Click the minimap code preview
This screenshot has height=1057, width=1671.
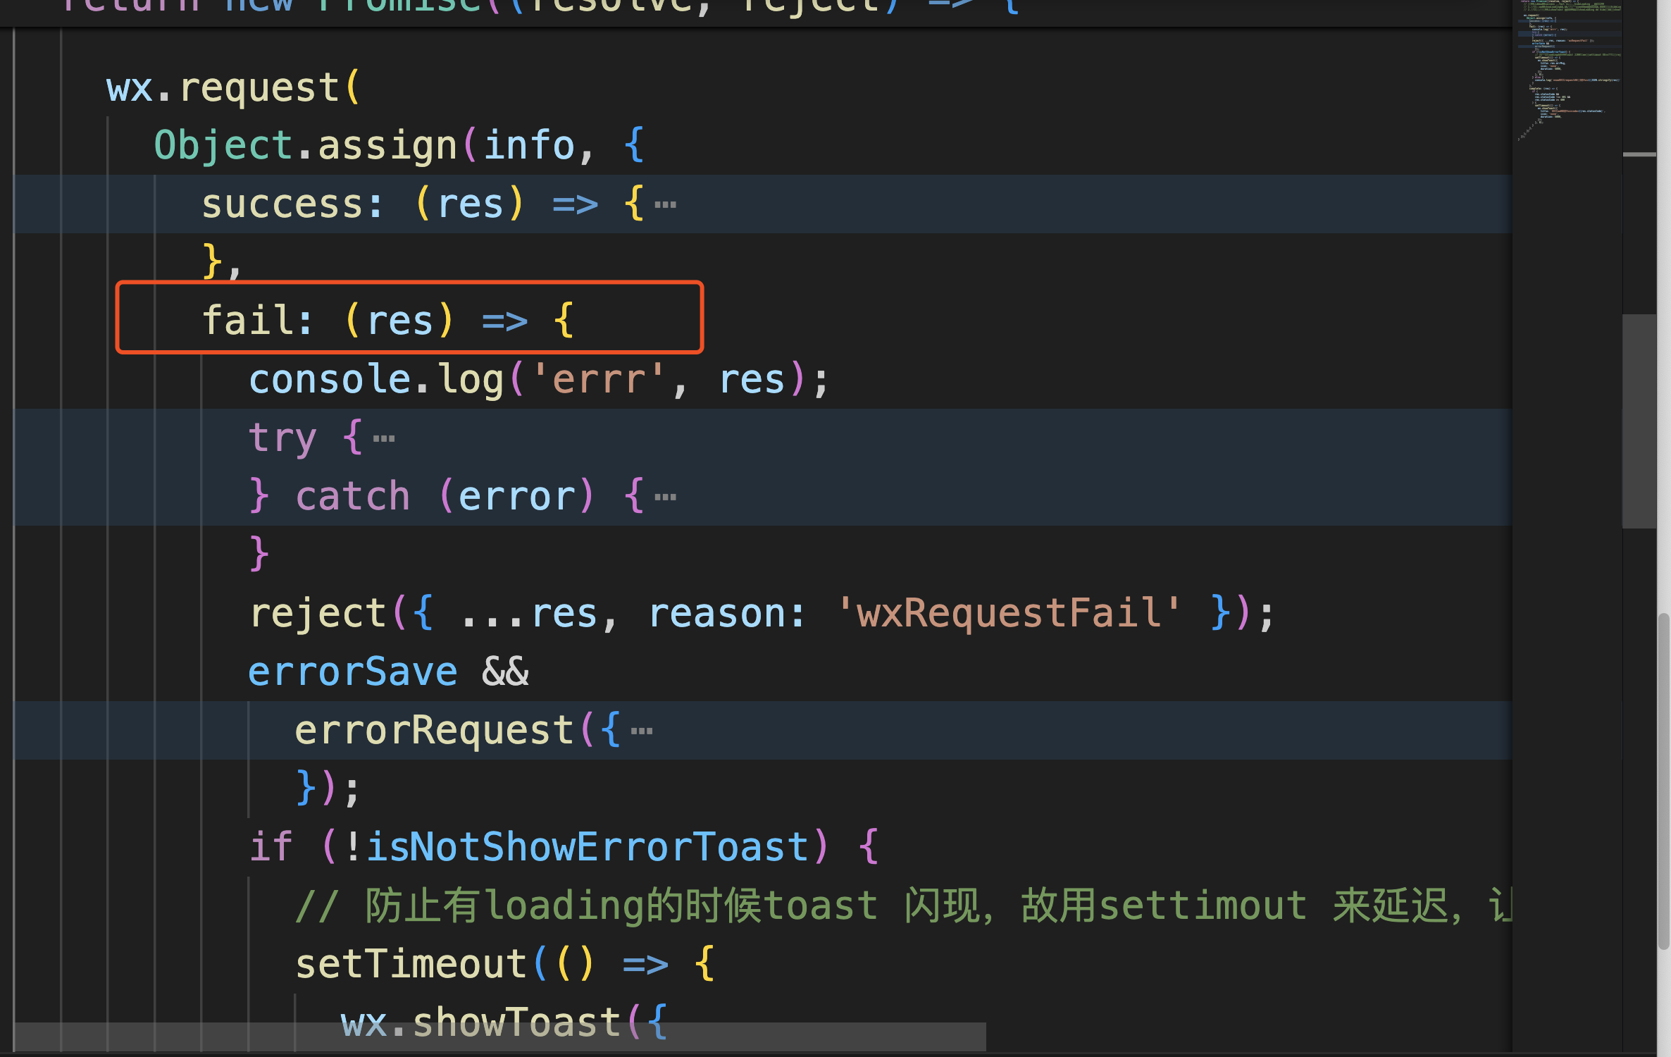click(x=1568, y=70)
